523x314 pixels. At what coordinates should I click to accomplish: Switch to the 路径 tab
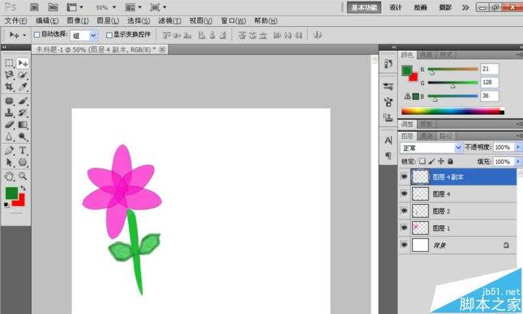tap(447, 136)
